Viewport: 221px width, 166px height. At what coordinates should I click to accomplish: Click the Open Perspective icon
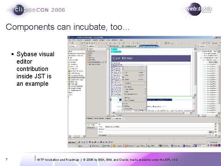pyautogui.click(x=204, y=43)
